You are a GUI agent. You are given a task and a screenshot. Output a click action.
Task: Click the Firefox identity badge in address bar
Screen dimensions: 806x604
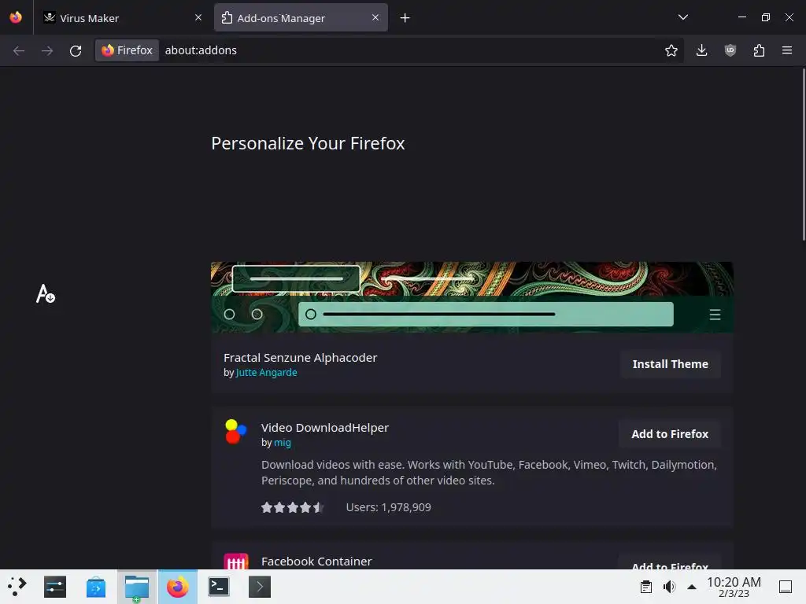pyautogui.click(x=127, y=50)
